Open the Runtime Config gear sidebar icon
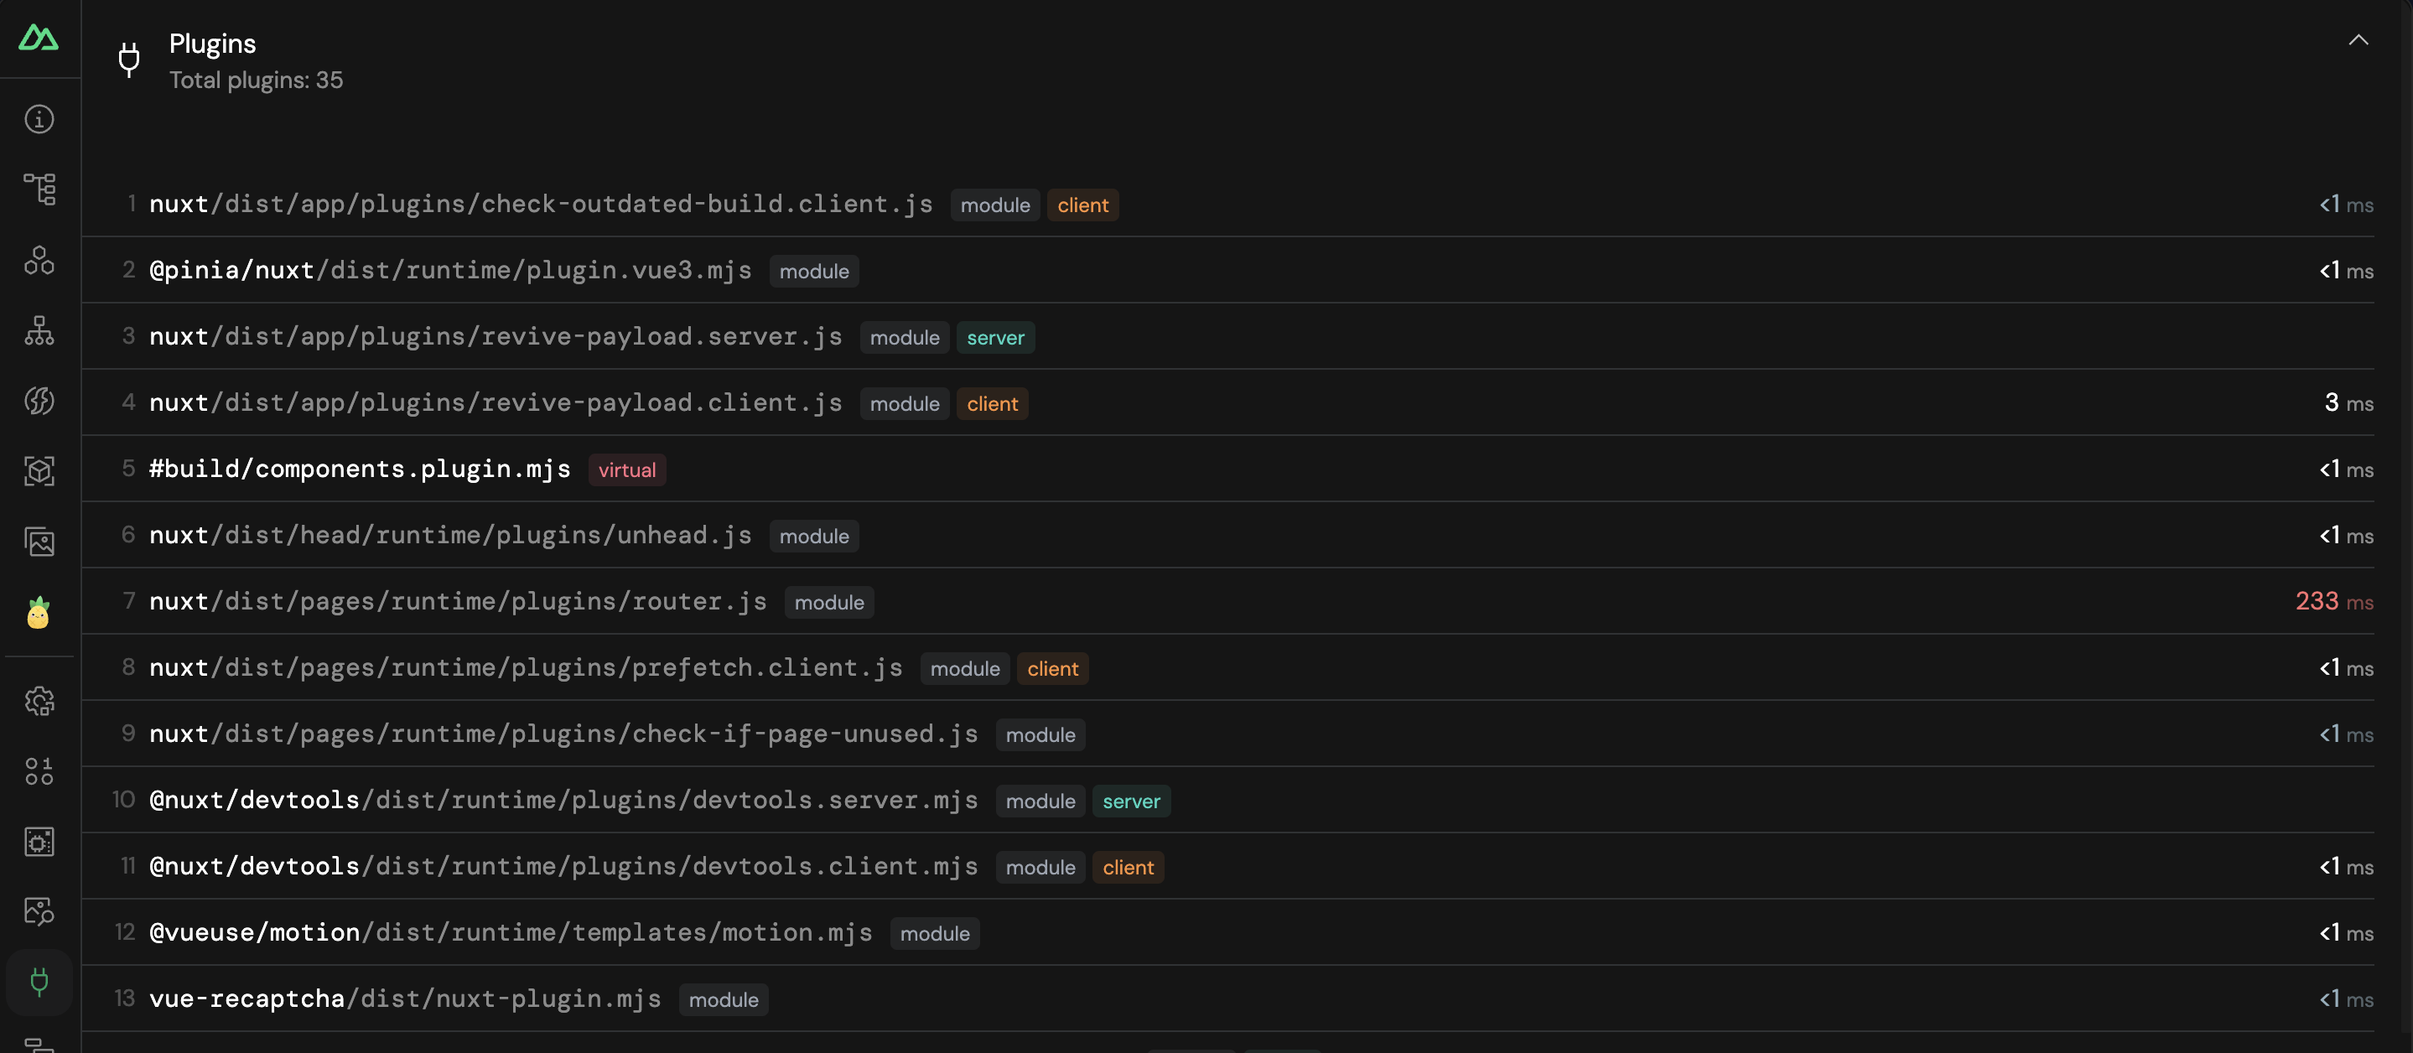Screen dimensions: 2413x1053 [39, 701]
